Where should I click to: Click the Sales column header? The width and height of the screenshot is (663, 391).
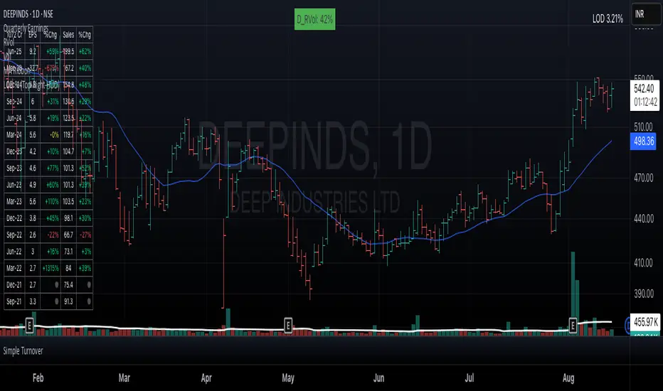click(68, 35)
